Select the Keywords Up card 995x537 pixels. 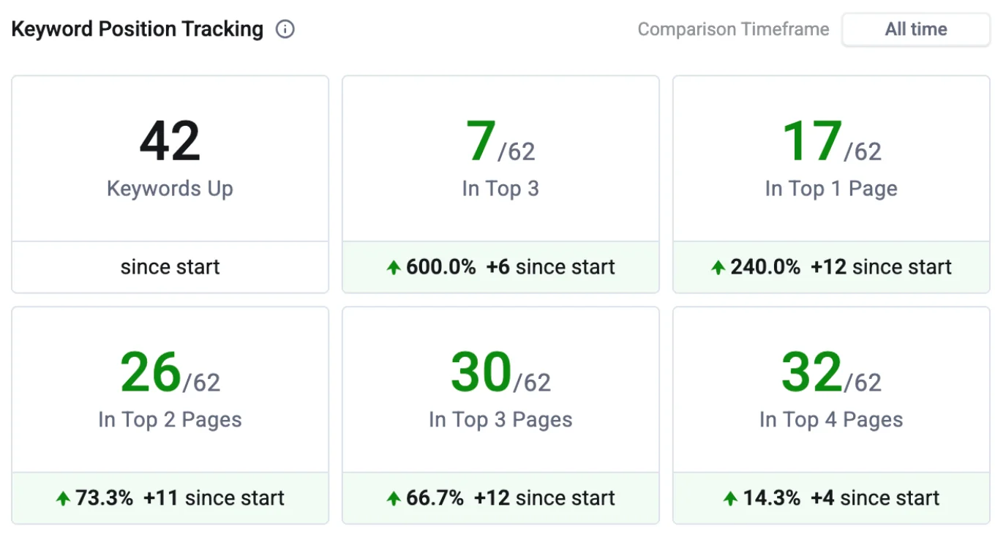[x=170, y=183]
